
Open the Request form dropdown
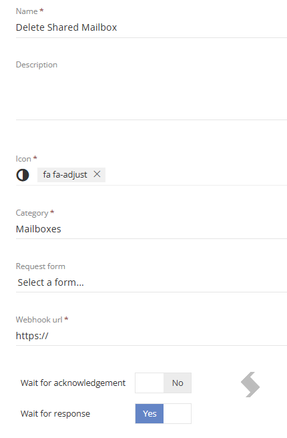click(x=152, y=282)
